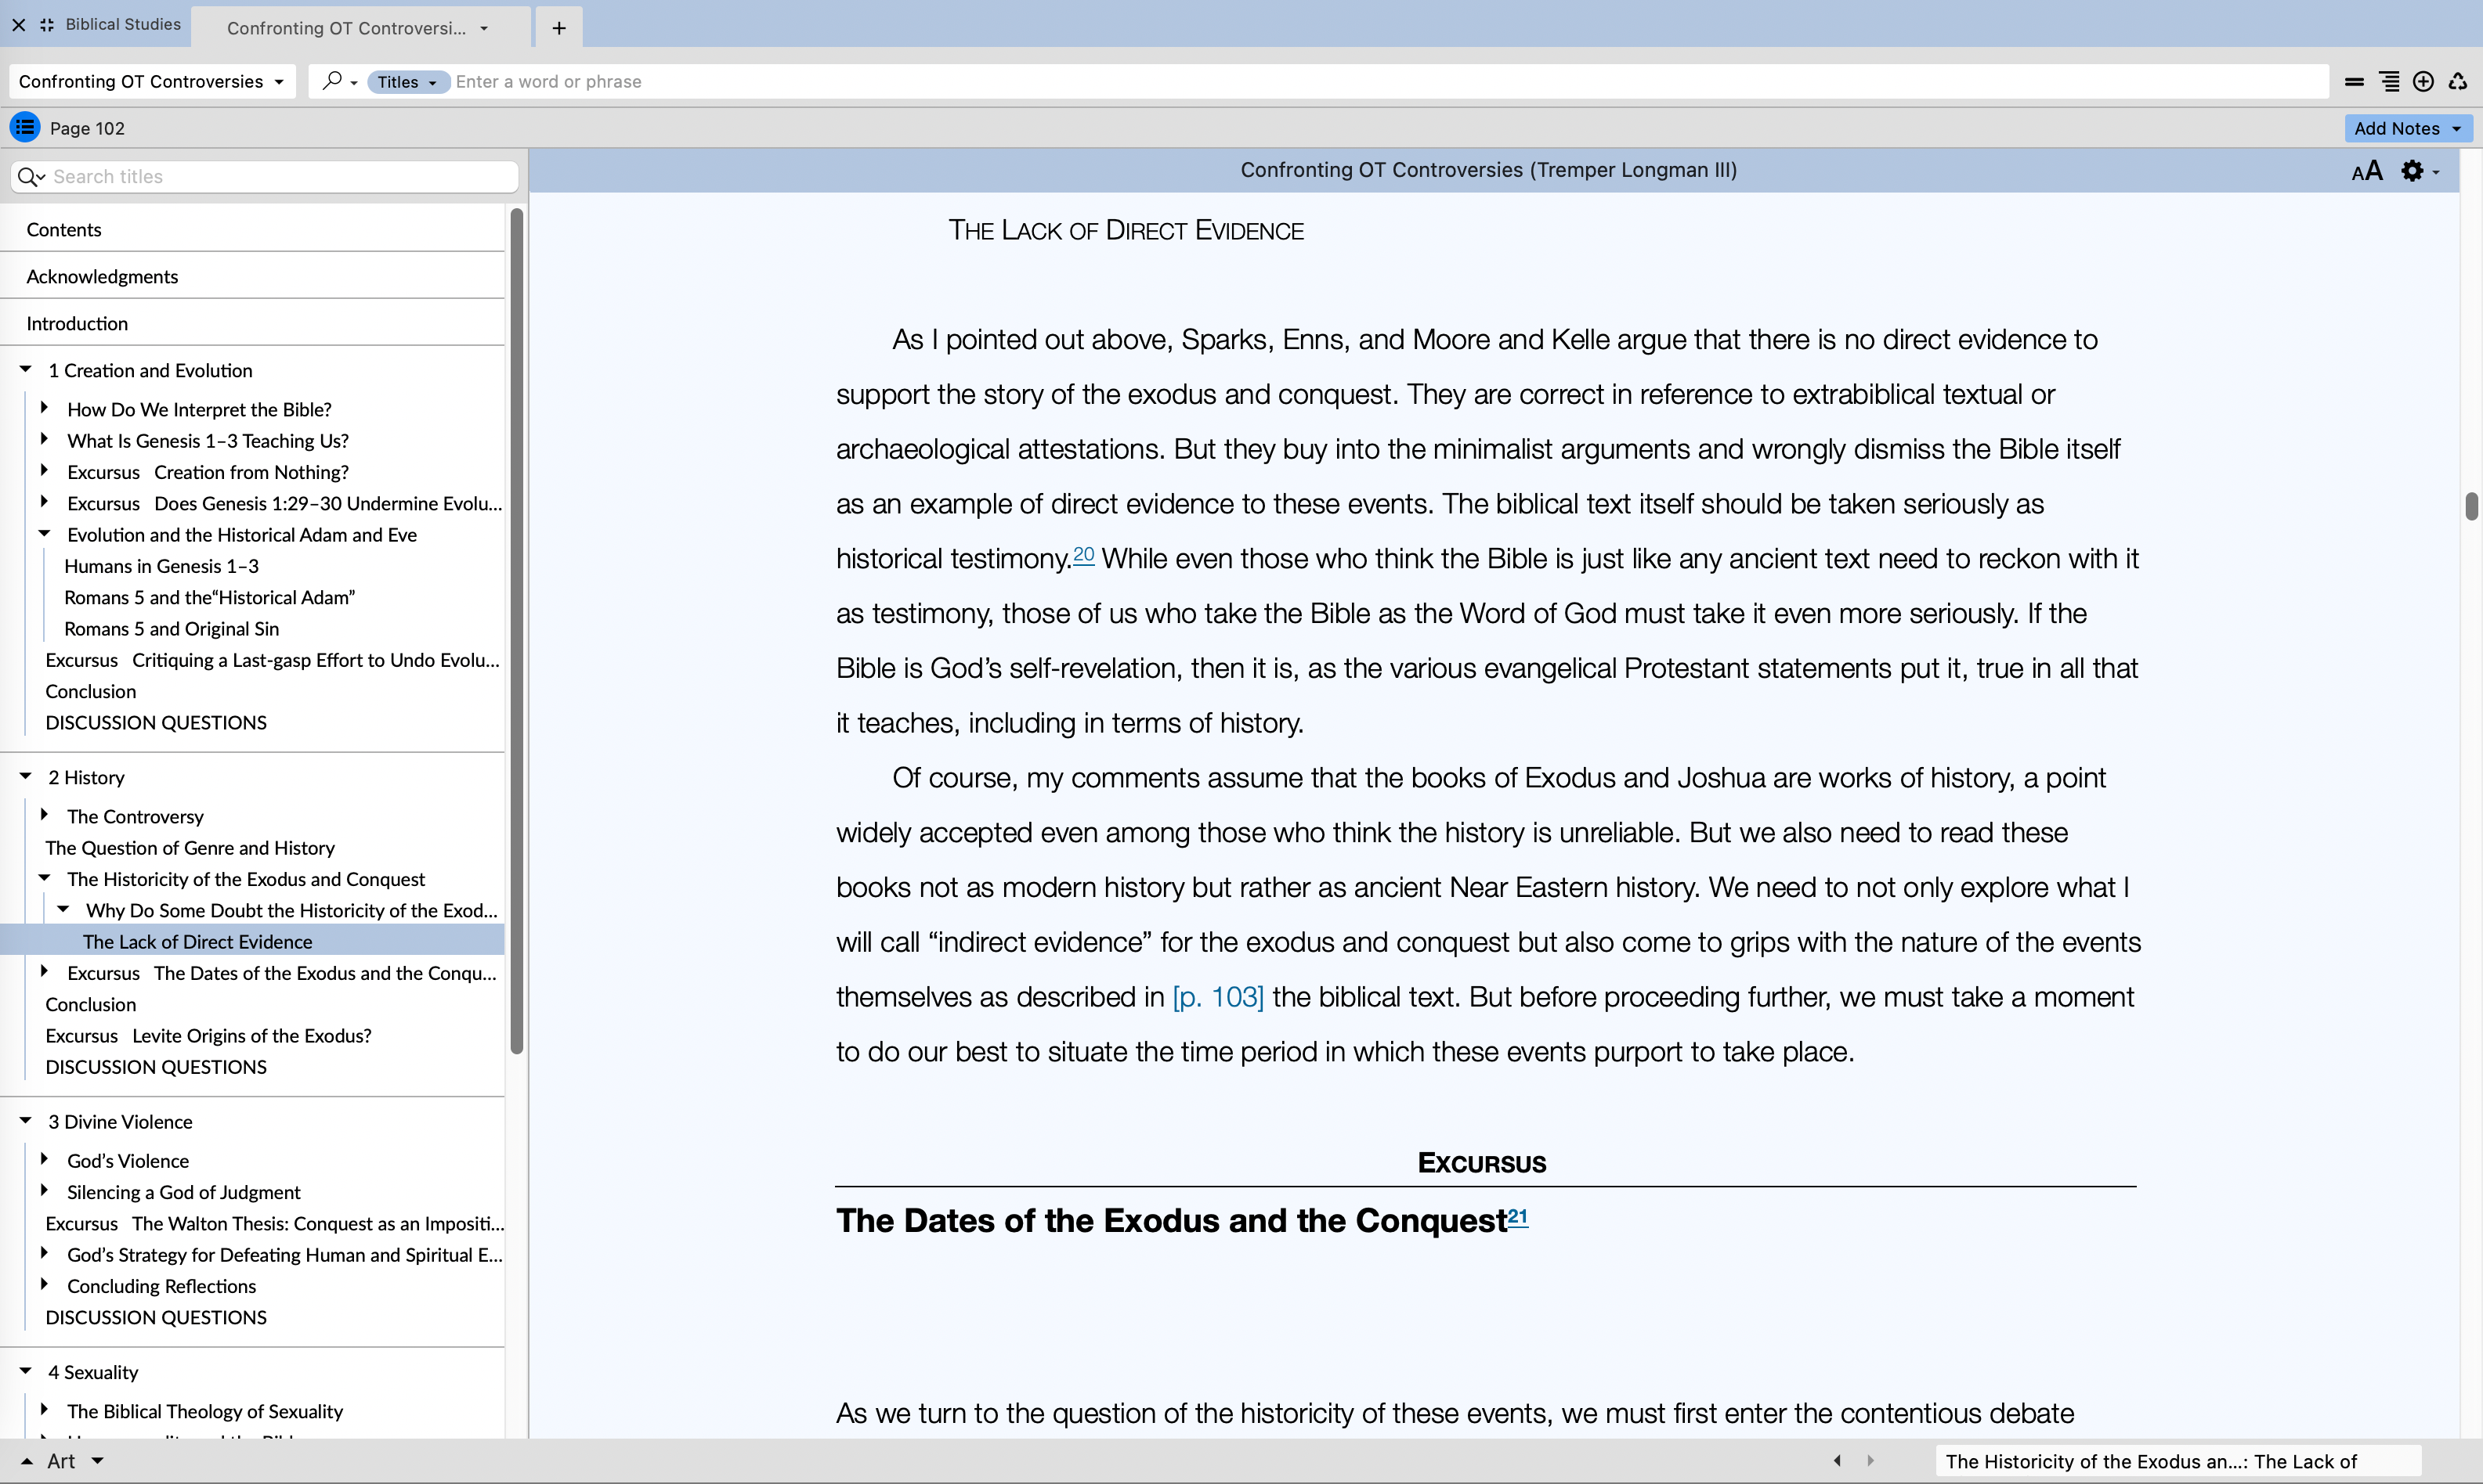Expand 'Excursus Does Genesis 1:29–30' item

pyautogui.click(x=44, y=502)
